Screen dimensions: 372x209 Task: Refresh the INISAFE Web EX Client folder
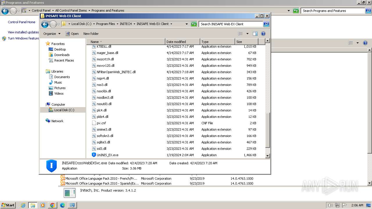pos(194,24)
